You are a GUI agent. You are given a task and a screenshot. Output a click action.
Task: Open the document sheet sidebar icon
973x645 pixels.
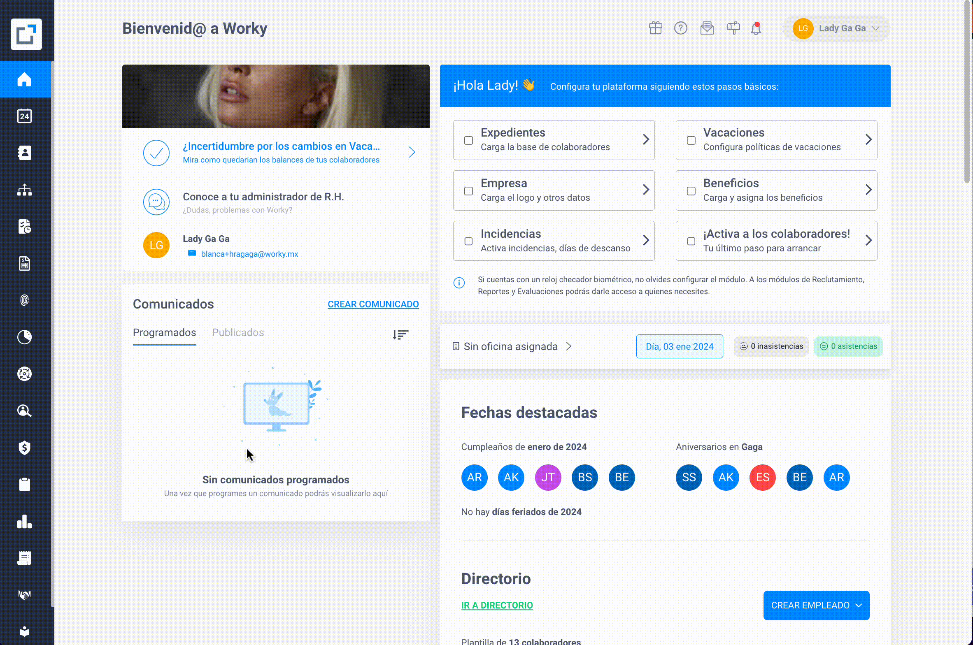click(25, 263)
